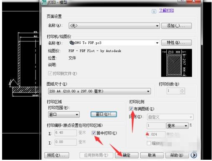This screenshot has width=212, height=161.
Task: Click the 特性 properties button
Action: 176,43
